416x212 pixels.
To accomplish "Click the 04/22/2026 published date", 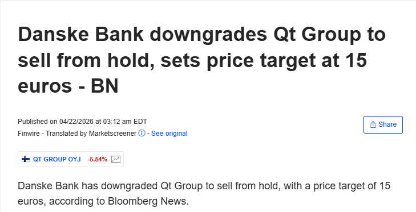I will pyautogui.click(x=76, y=122).
